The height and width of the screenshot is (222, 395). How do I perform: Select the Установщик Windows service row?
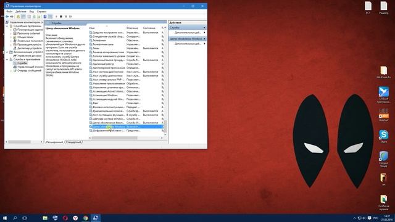127,96
